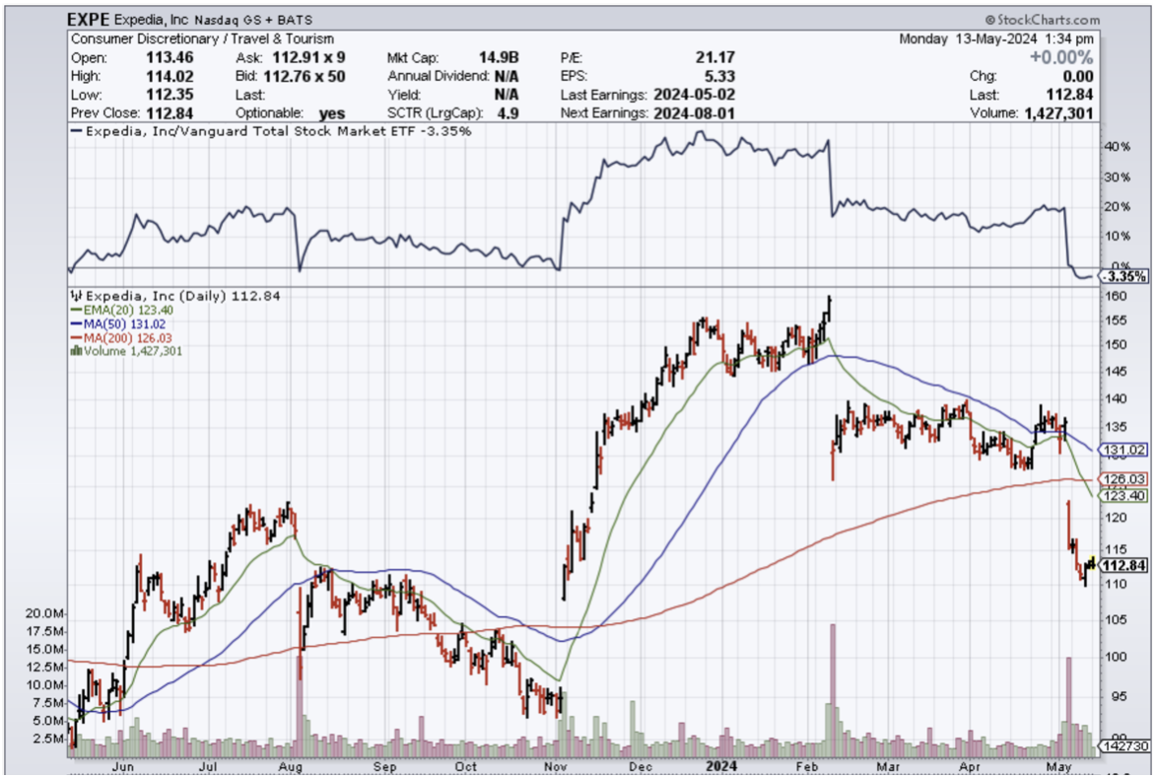1157x779 pixels.
Task: Click the Volume 1,427,301 legend entry
Action: tap(126, 351)
